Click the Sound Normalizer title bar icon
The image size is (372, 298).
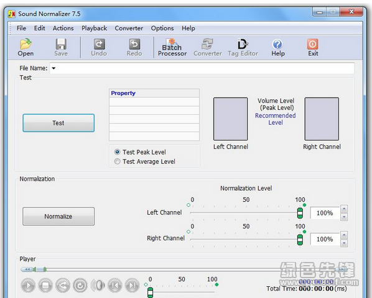pos(12,14)
